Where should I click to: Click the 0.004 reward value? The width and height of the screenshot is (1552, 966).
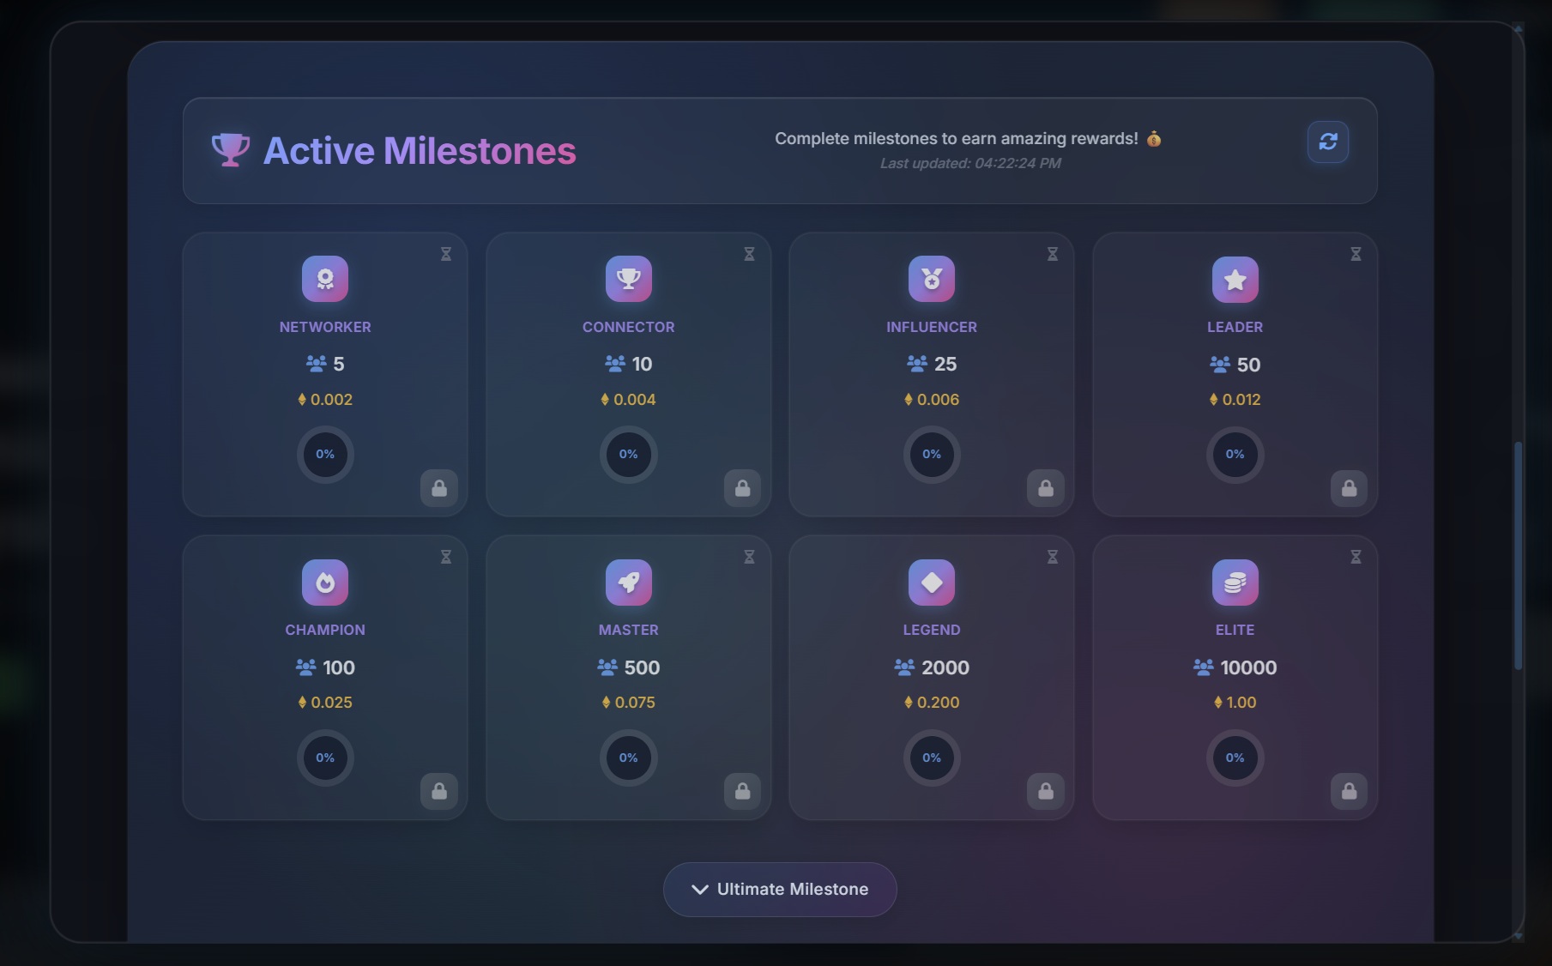coord(635,400)
